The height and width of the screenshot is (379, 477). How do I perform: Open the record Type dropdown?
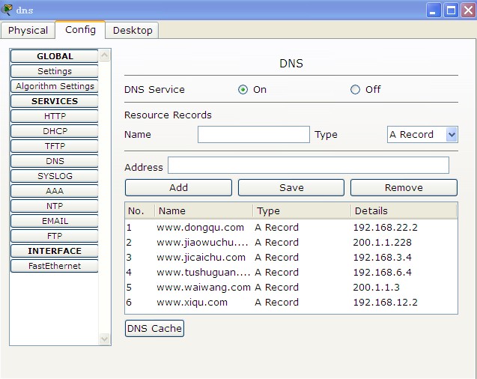[451, 135]
